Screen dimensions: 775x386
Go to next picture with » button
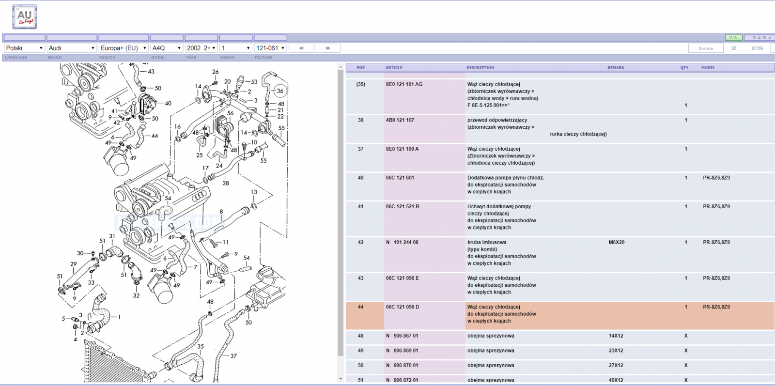[327, 48]
